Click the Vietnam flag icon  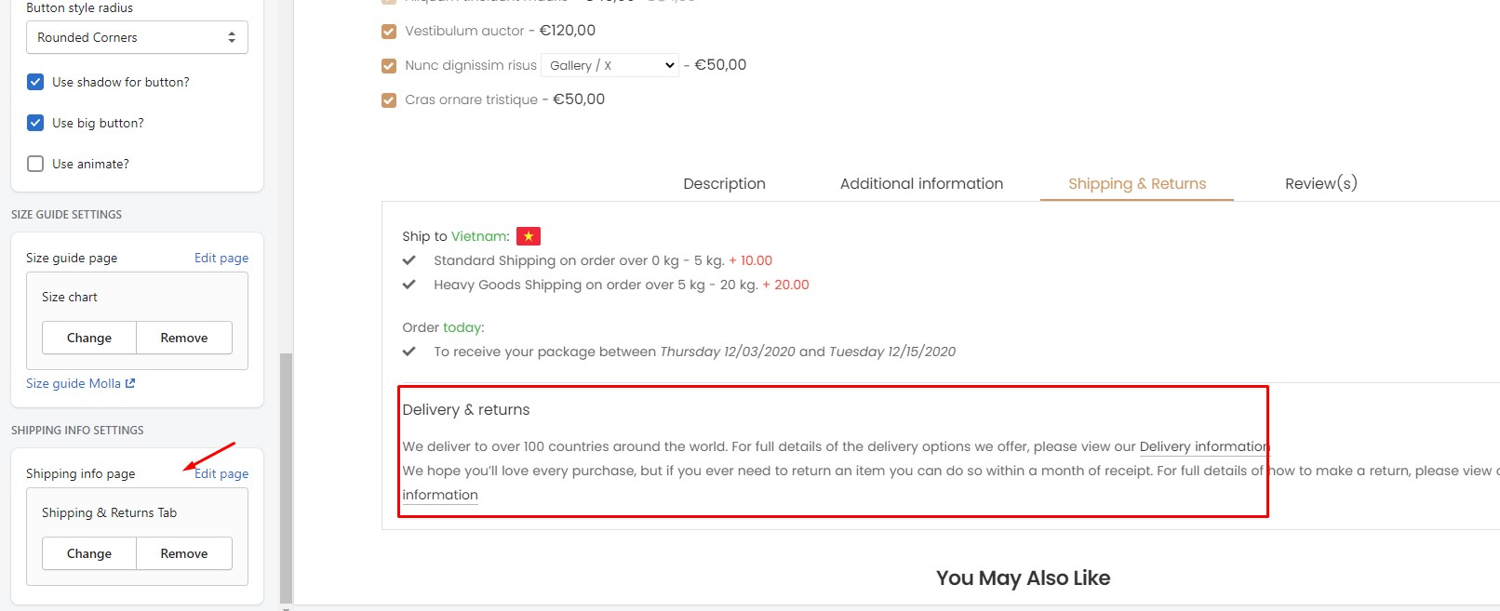tap(529, 236)
